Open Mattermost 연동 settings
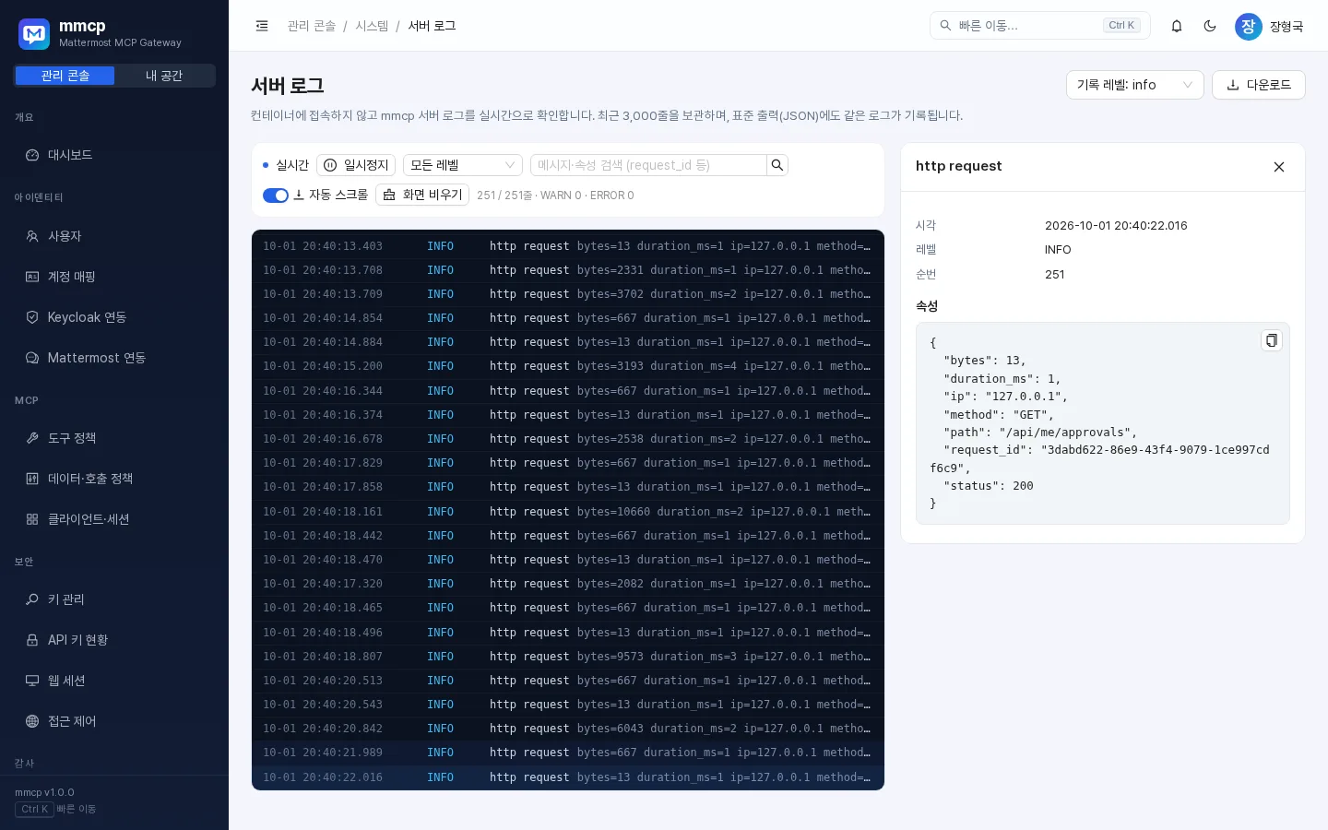1328x830 pixels. point(114,358)
